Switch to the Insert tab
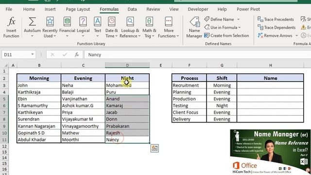Viewport: 311px width, 175px height. pyautogui.click(x=50, y=9)
